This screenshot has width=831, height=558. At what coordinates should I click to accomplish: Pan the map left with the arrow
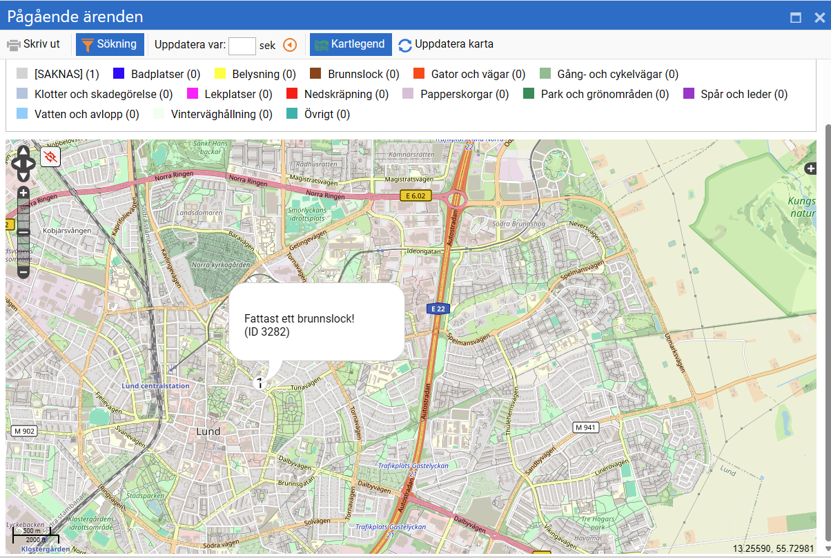[15, 164]
